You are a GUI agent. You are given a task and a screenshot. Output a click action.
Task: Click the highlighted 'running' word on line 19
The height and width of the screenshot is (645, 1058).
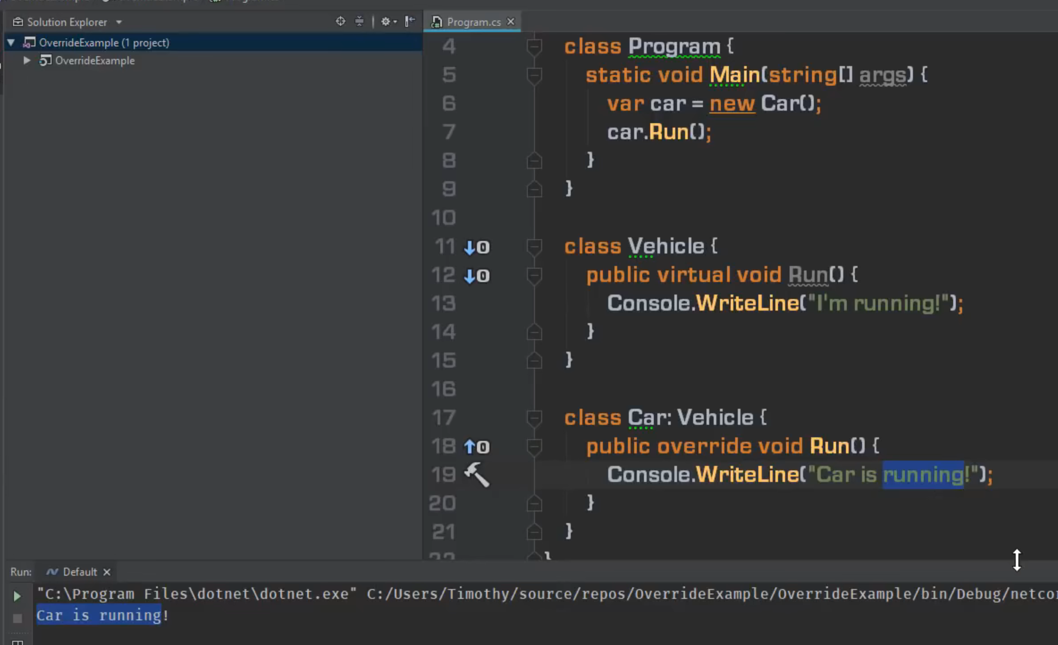pyautogui.click(x=922, y=475)
